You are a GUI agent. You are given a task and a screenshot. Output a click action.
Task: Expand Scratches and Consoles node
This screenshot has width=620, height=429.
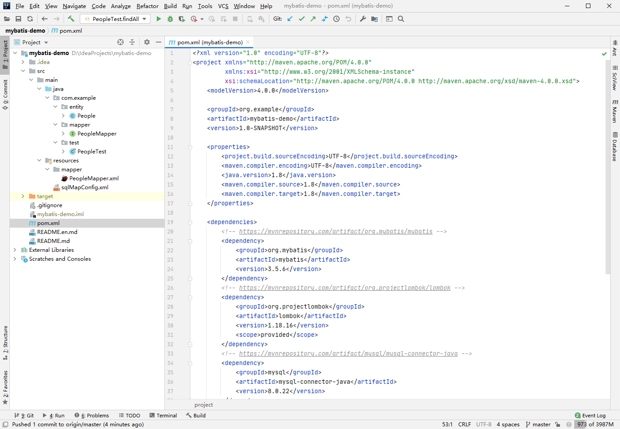click(15, 259)
